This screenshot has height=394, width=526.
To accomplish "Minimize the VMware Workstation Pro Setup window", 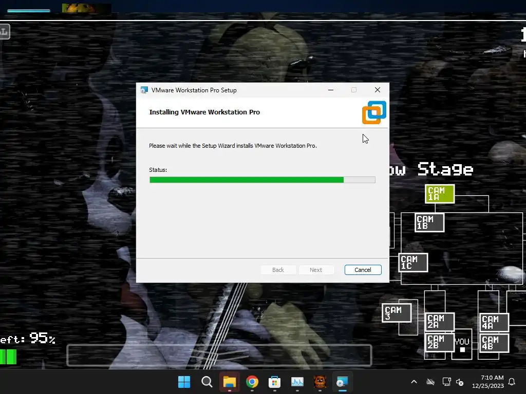I will (331, 90).
